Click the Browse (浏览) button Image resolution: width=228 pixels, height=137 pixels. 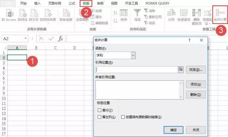[196, 70]
